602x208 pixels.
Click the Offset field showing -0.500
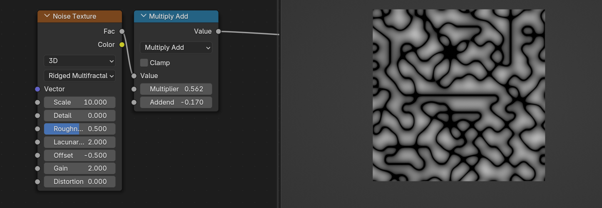tap(80, 155)
